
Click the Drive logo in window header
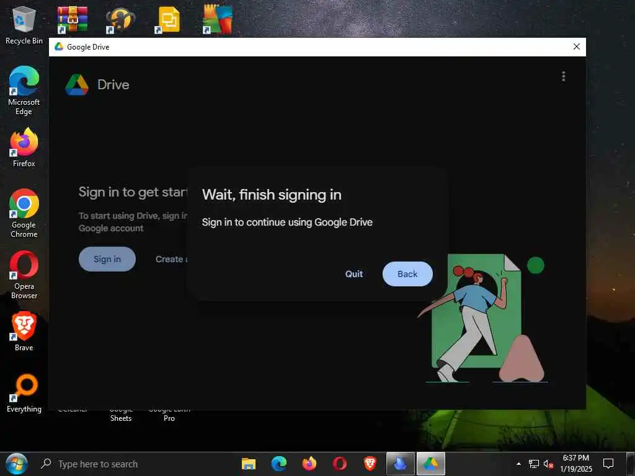click(77, 84)
